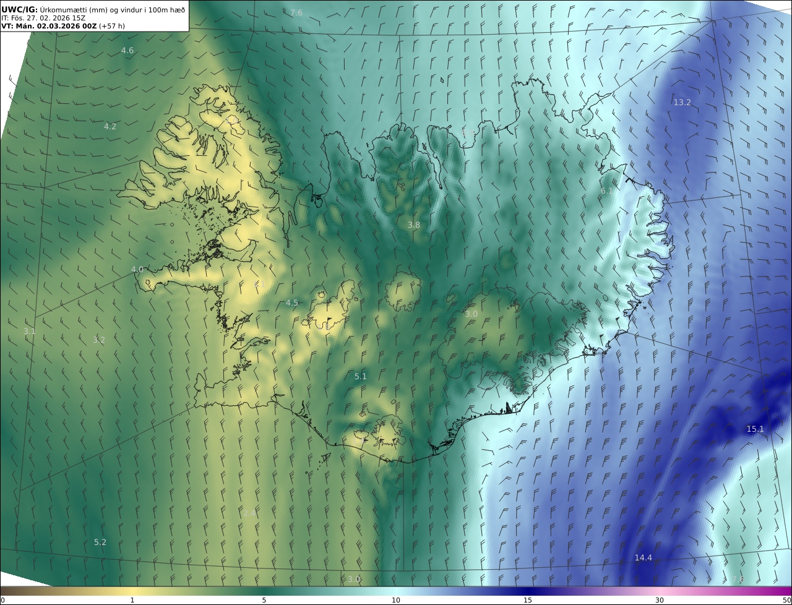Click the 3.0 value just above the color bar
This screenshot has width=792, height=605.
[354, 579]
